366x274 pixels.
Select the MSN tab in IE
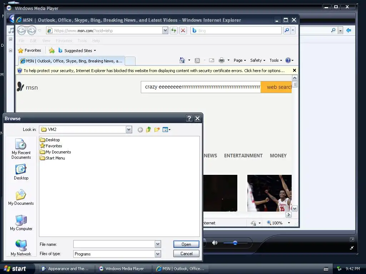(71, 61)
